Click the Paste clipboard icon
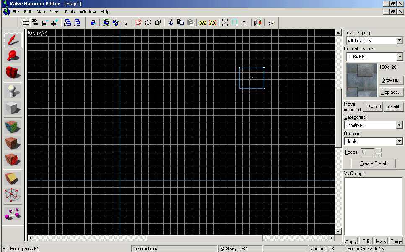 click(190, 23)
